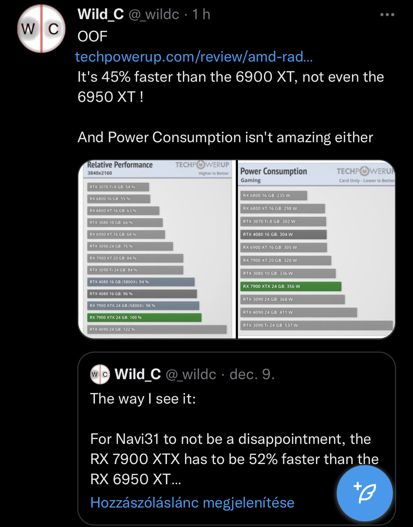Tap the green RX 7900 XTX 356 W bar
This screenshot has height=527, width=413.
tap(291, 286)
